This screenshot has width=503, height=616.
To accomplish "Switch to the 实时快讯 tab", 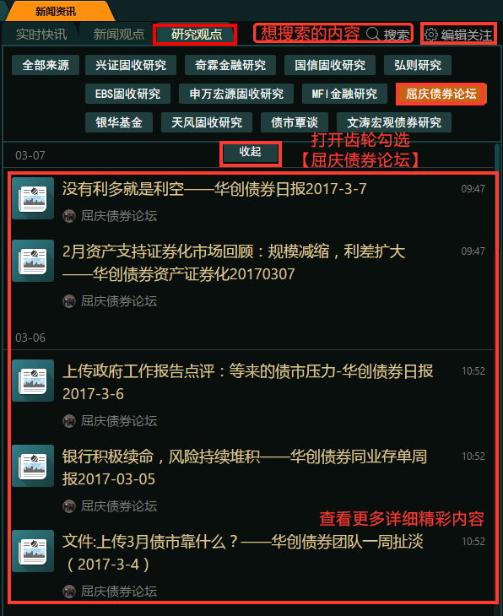I will click(x=41, y=35).
